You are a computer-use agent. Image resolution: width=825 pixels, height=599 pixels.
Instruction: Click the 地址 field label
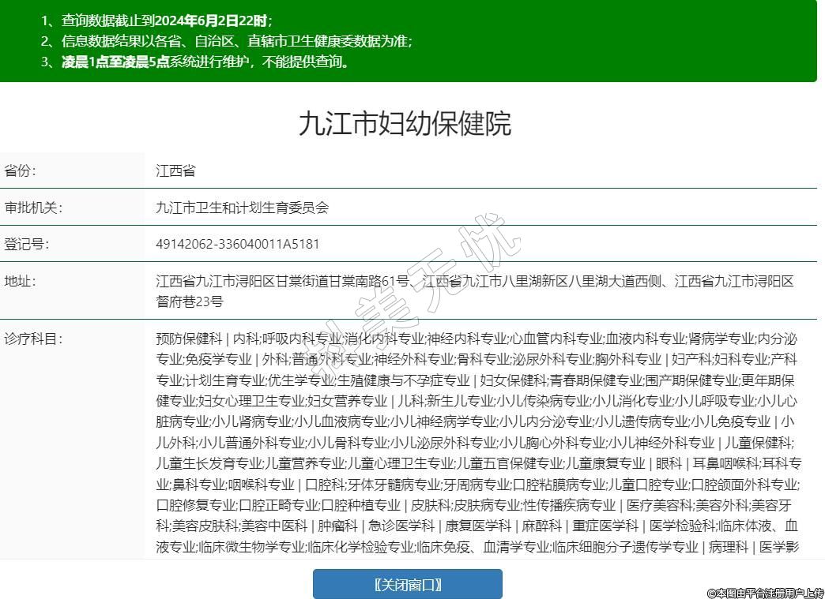(x=21, y=281)
